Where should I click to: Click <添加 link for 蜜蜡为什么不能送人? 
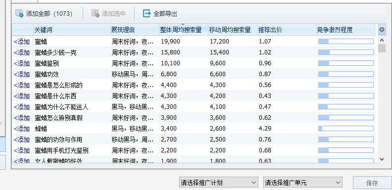click(22, 107)
